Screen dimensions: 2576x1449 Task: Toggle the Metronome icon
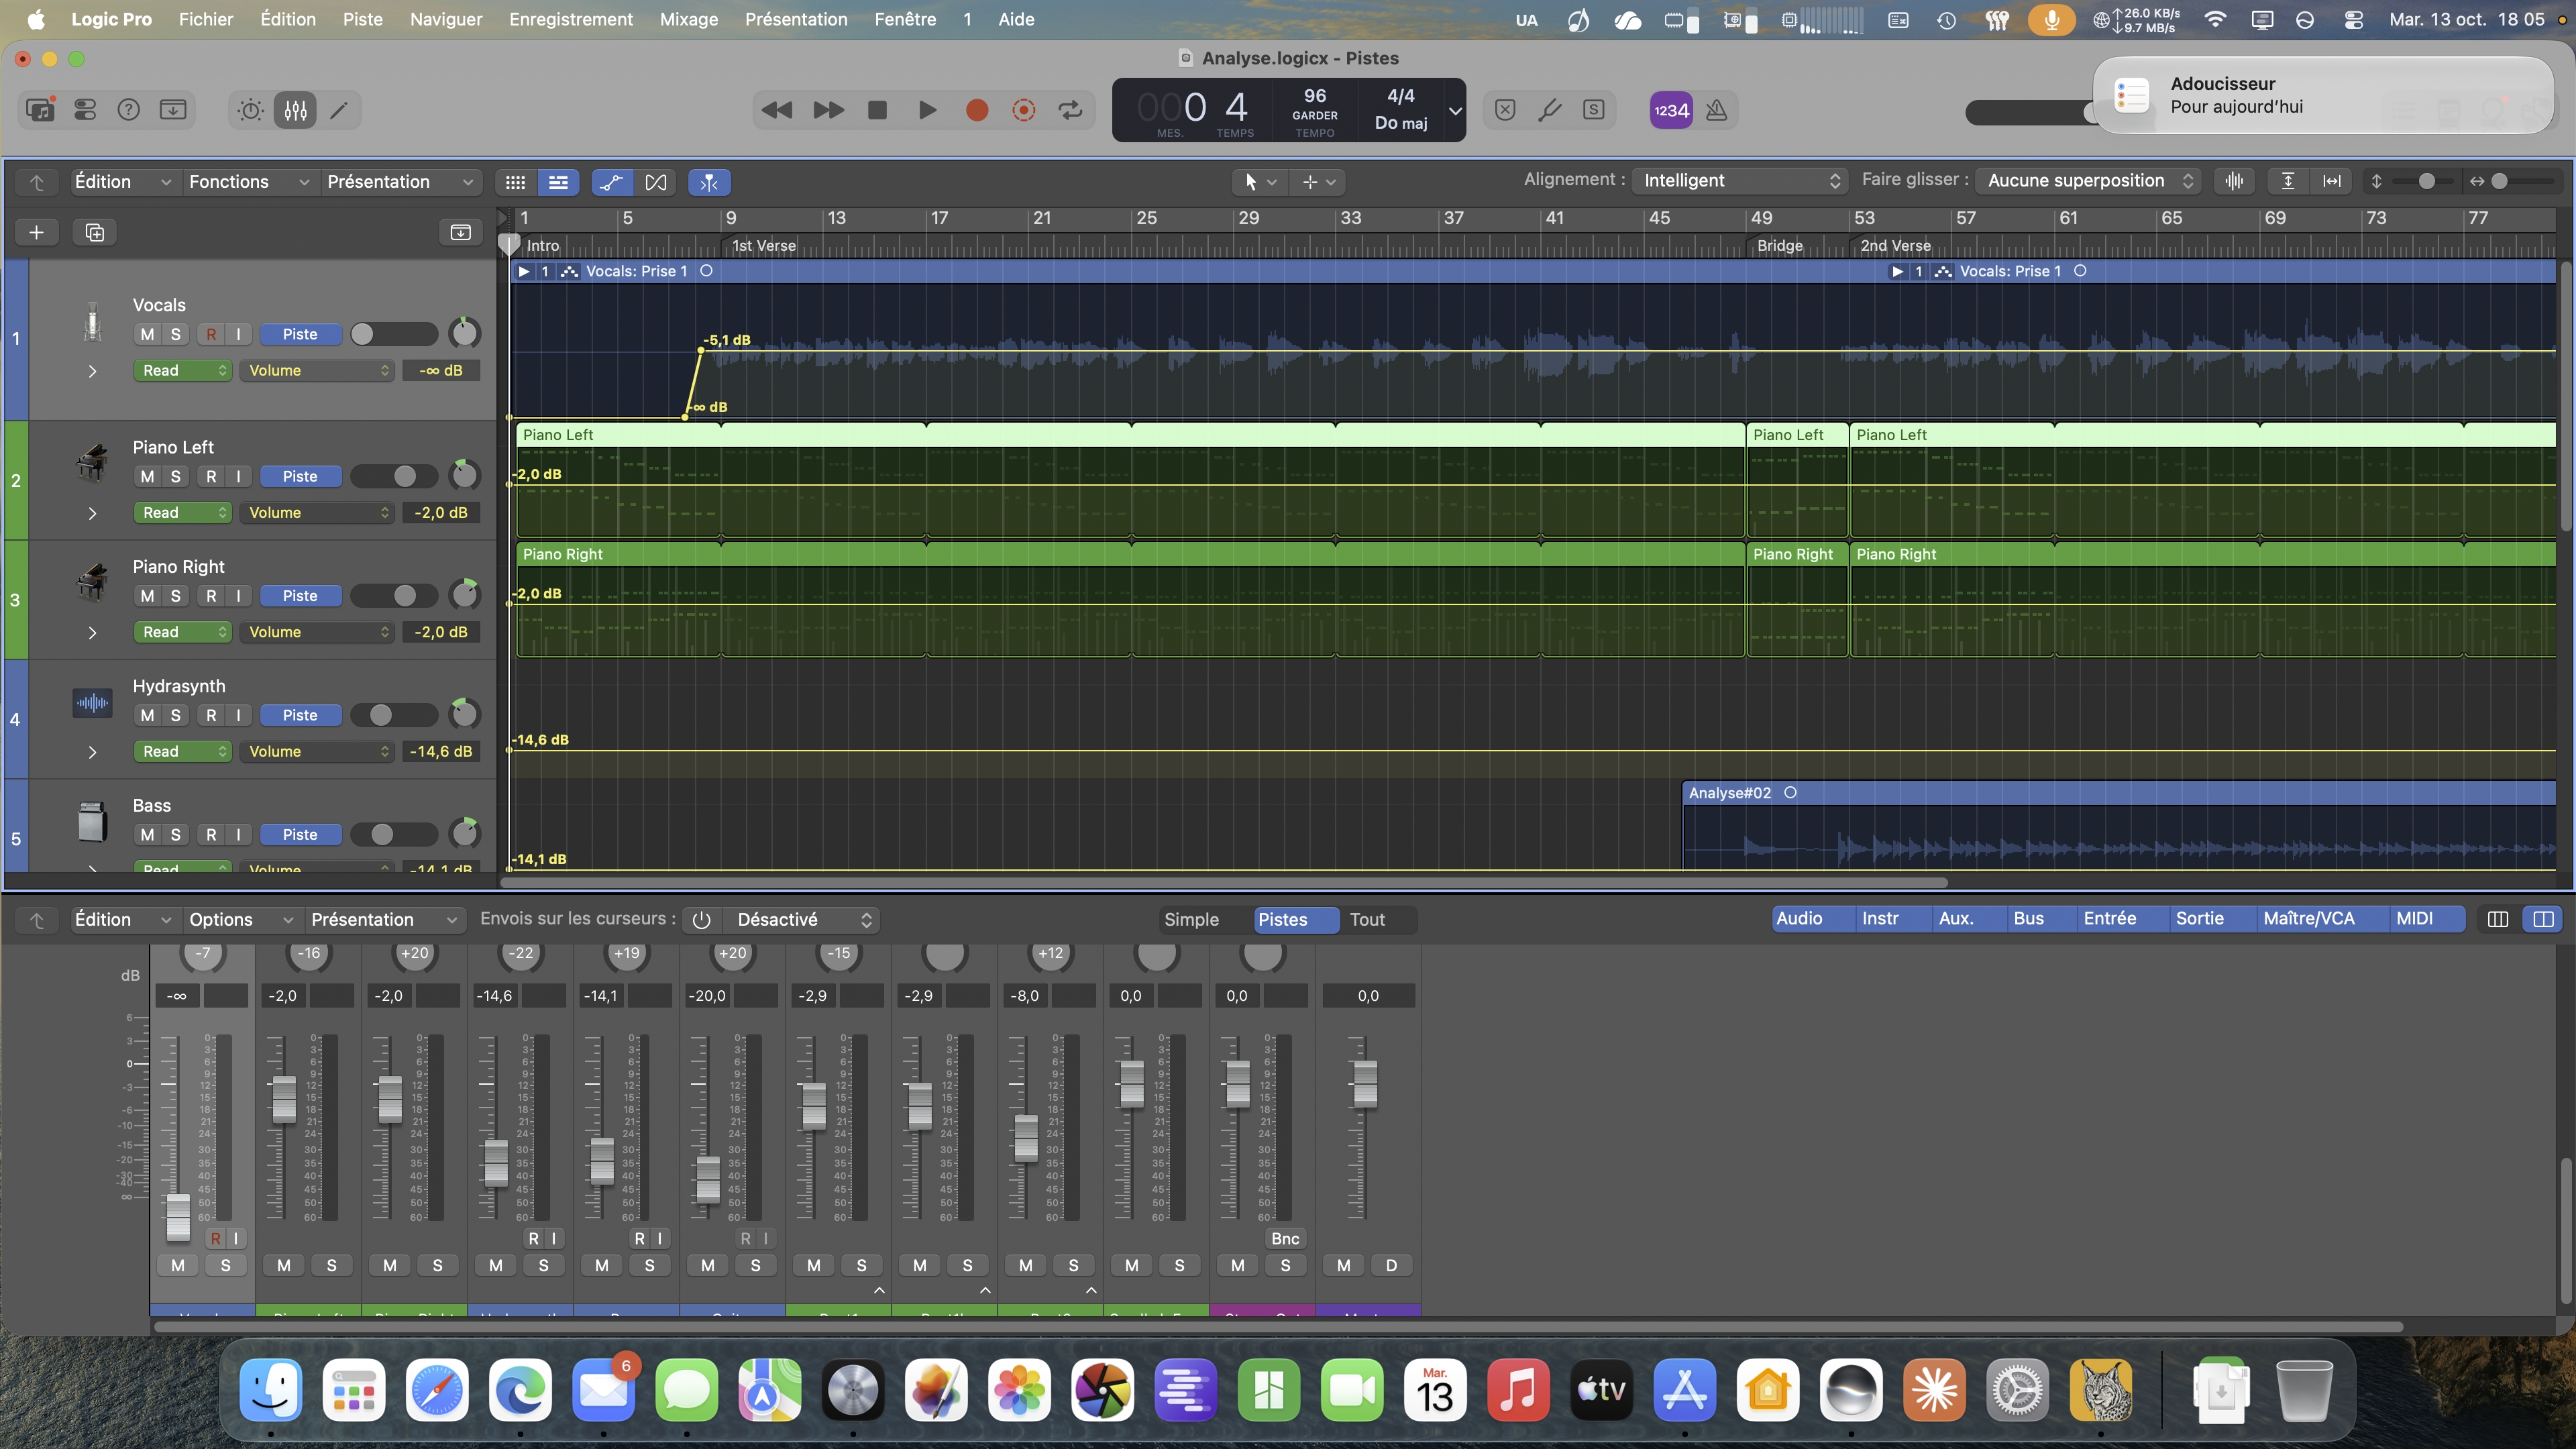point(1717,110)
